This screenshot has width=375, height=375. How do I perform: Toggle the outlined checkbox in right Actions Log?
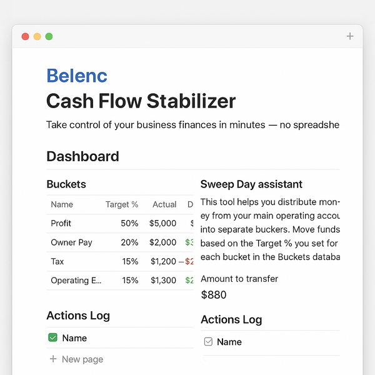coord(209,342)
